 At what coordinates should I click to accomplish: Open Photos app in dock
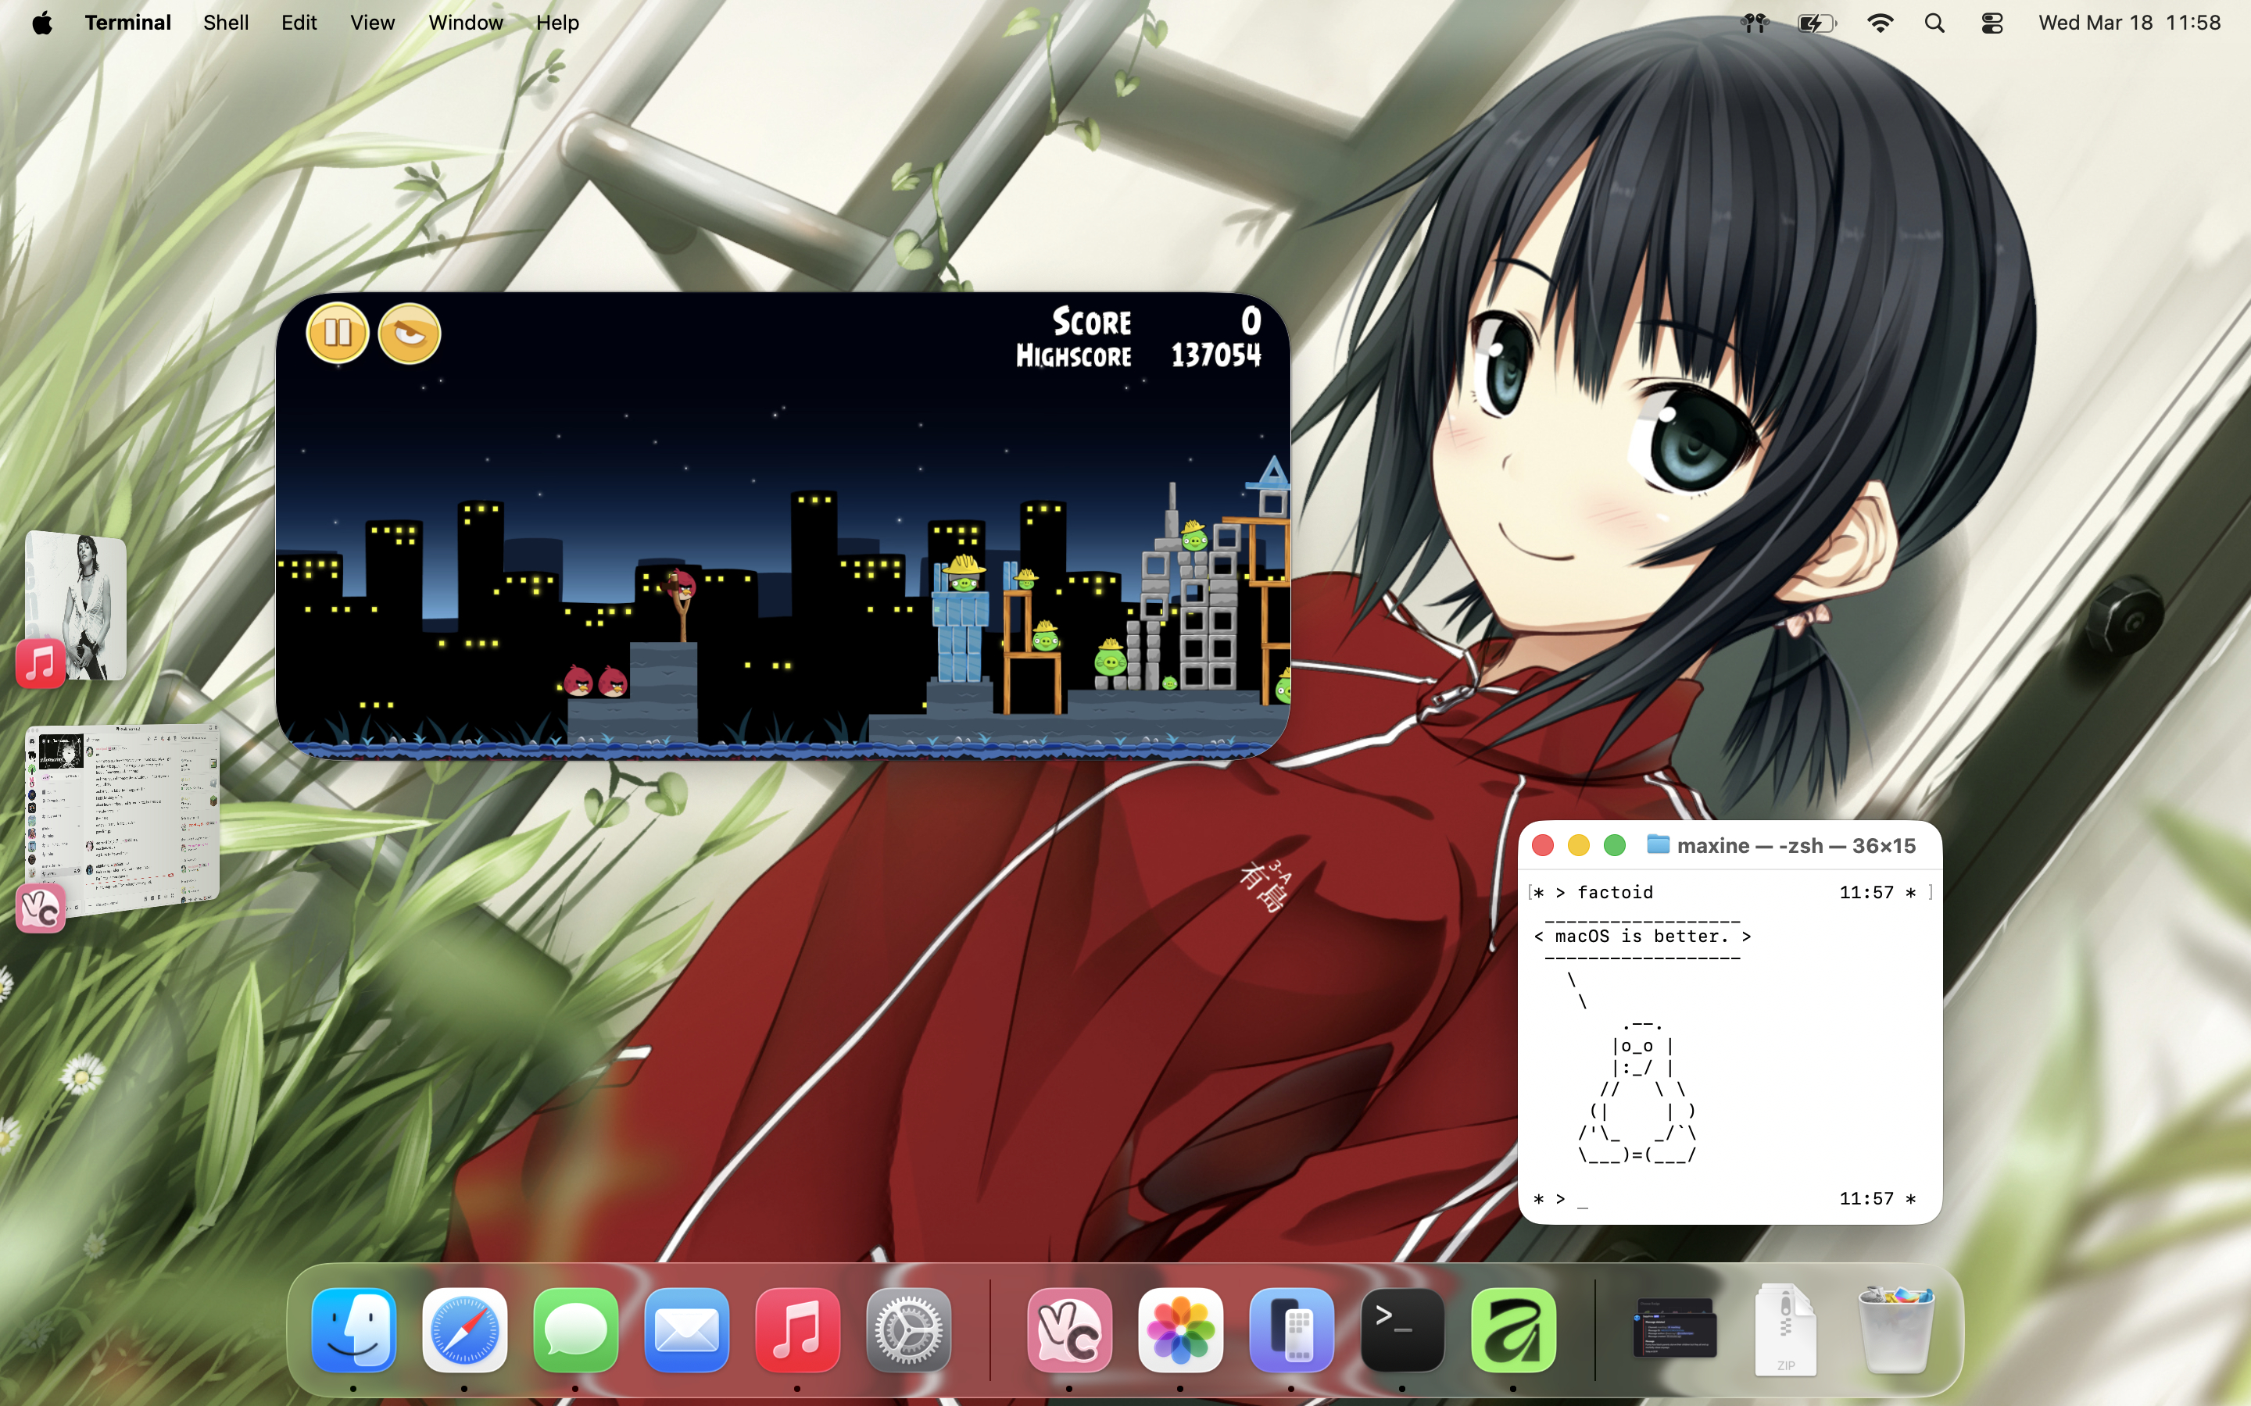(1179, 1331)
